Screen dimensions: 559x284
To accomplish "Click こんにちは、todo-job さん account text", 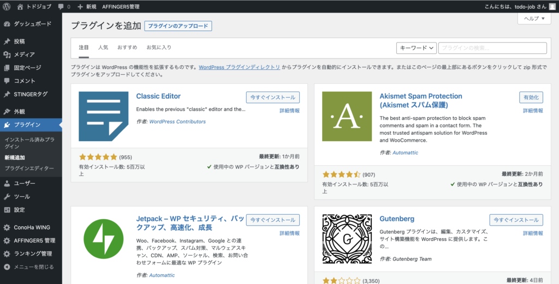I will (x=515, y=7).
